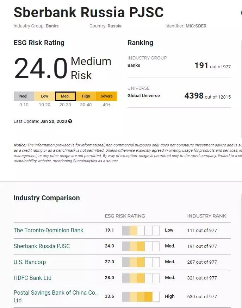Click the Sberbank Russia PJSC page title
Viewport: 242px width, 308px height.
coord(89,12)
